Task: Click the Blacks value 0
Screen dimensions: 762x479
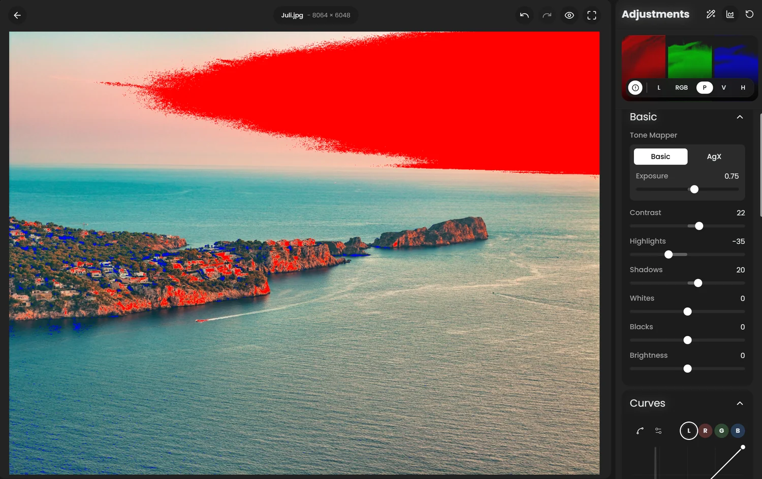Action: (743, 327)
